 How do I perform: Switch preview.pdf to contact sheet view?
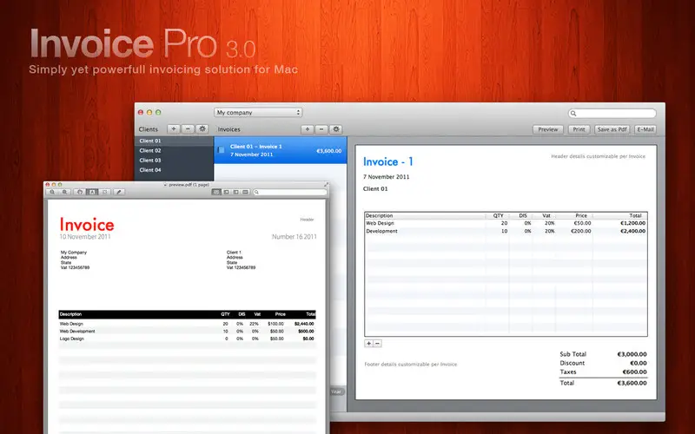(x=246, y=192)
